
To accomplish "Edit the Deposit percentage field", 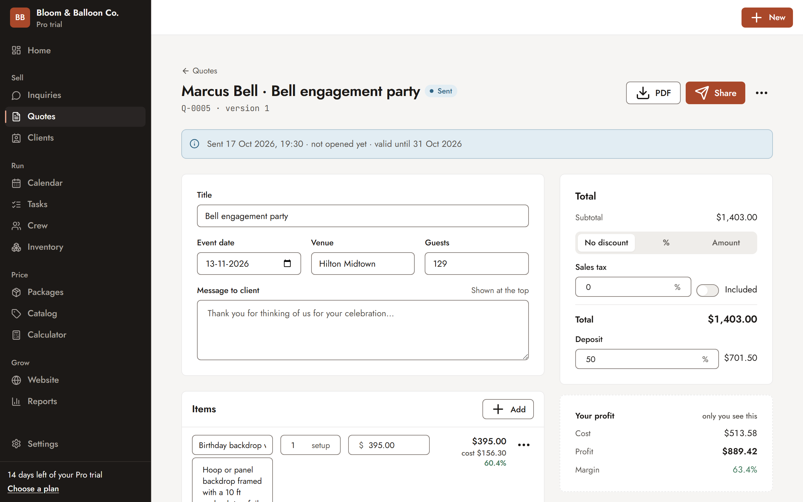I will (647, 359).
